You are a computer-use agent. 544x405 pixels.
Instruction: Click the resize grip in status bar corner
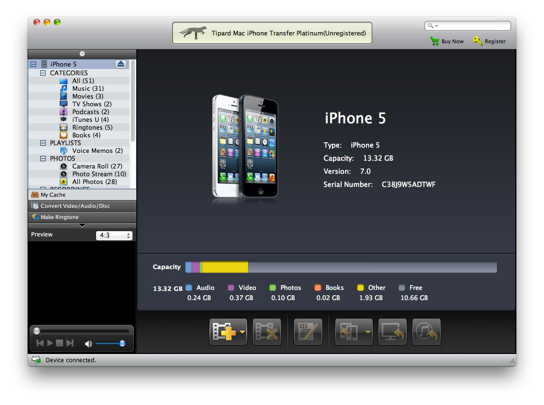512,361
